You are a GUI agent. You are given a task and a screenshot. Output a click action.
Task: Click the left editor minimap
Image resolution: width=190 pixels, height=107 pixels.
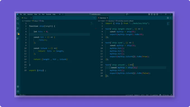(92, 23)
